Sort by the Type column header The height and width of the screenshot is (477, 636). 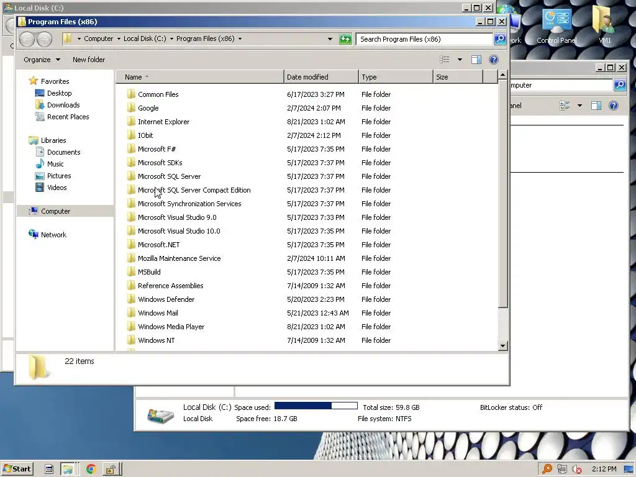point(396,76)
